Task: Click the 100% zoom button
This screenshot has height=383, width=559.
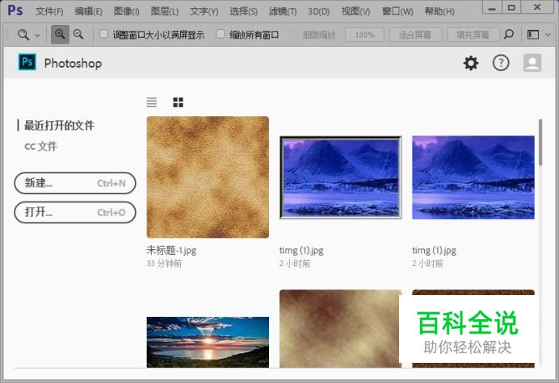Action: click(364, 35)
